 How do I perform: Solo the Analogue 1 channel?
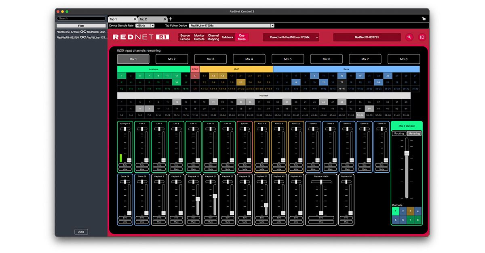tap(125, 165)
